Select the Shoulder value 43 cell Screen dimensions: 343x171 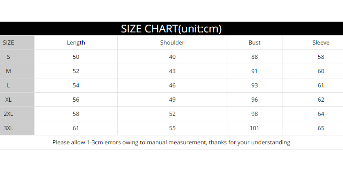tap(172, 71)
